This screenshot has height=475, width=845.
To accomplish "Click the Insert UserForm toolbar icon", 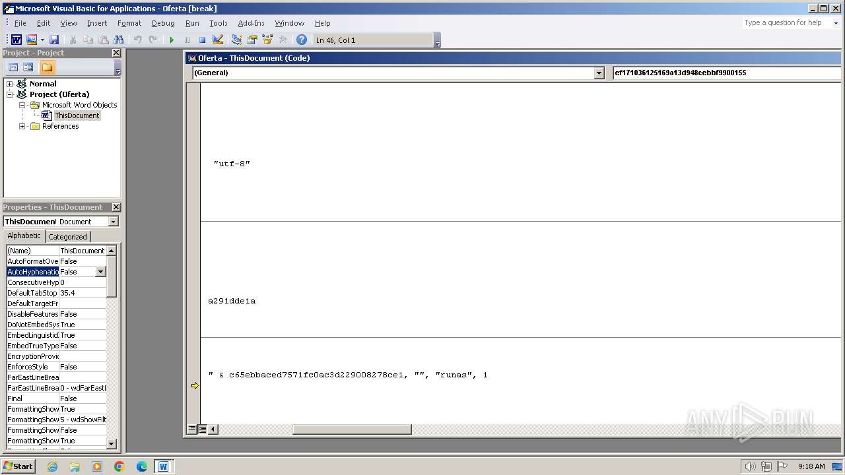I will (31, 40).
